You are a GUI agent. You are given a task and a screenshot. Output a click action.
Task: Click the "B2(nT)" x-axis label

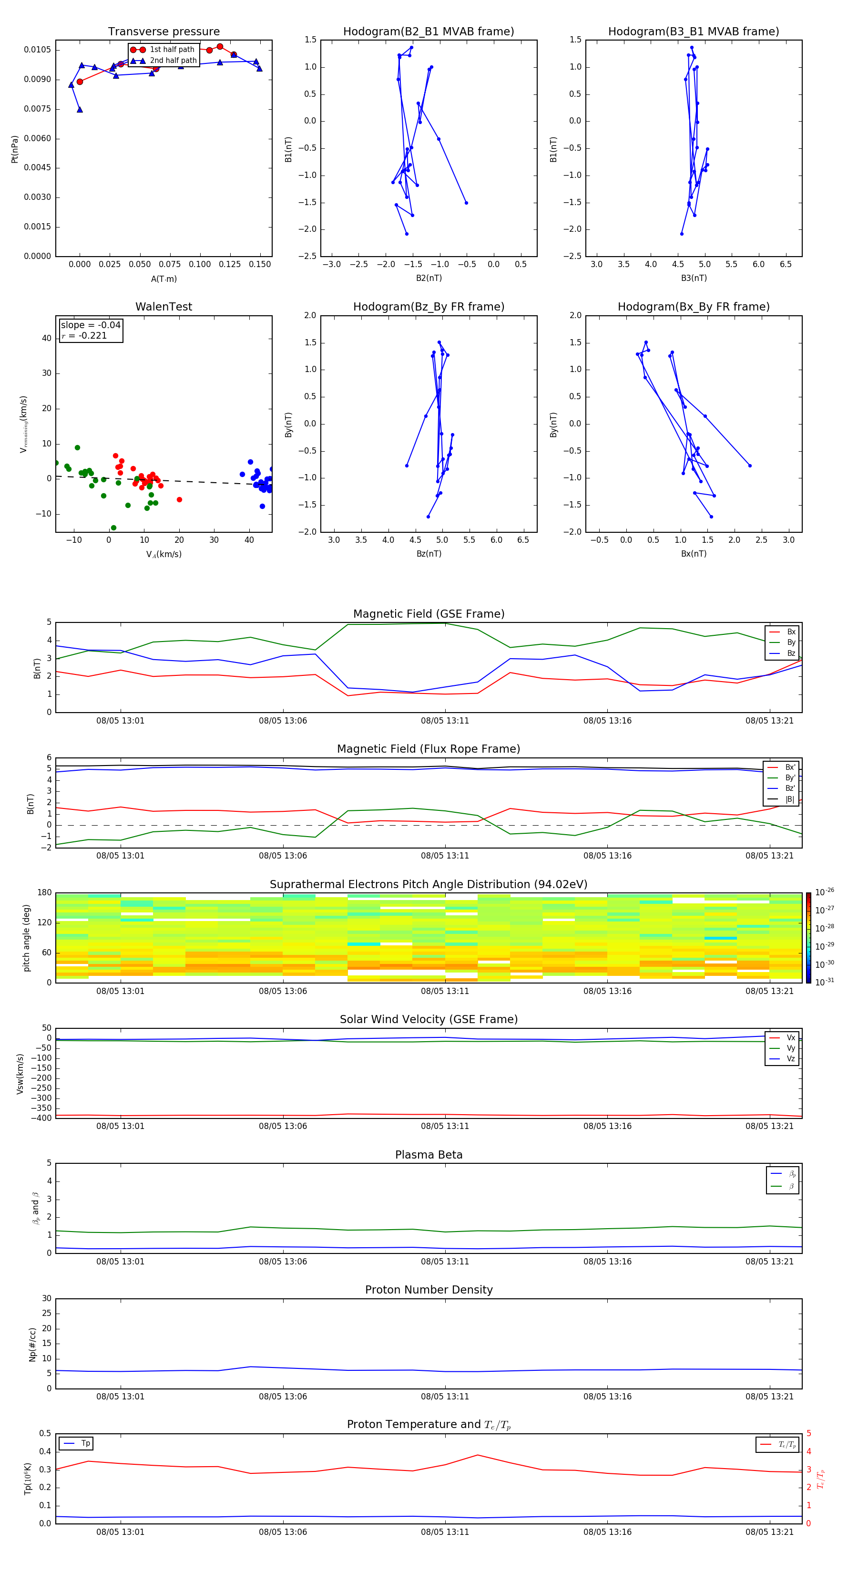tap(429, 279)
